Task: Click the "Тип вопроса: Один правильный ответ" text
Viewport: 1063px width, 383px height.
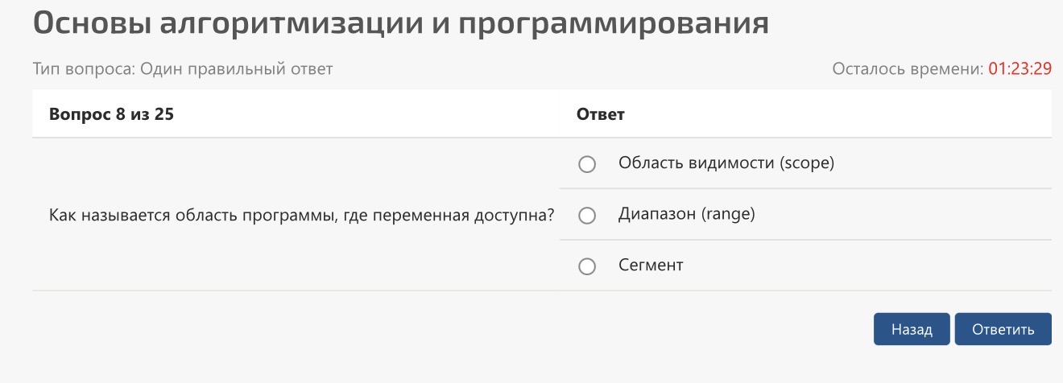Action: pos(183,69)
